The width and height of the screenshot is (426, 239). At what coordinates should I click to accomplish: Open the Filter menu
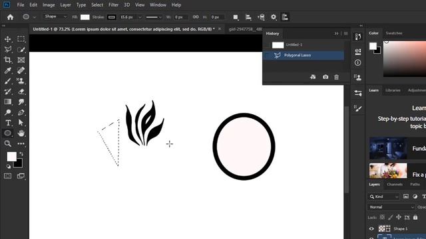[x=113, y=5]
